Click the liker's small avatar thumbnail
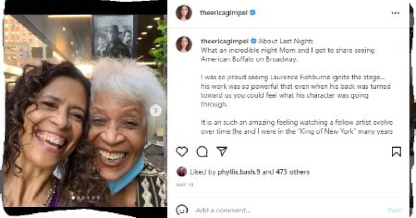The width and height of the screenshot is (416, 218). pyautogui.click(x=182, y=171)
